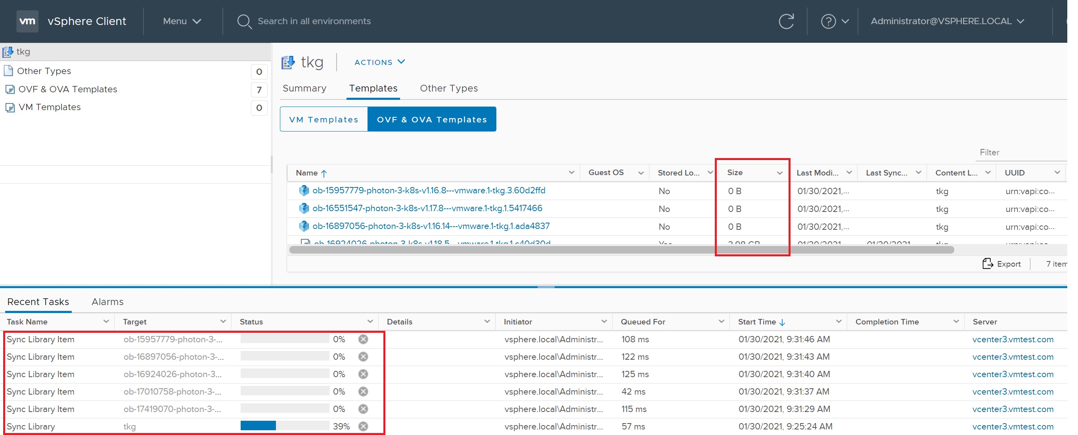Viewport: 1078px width, 435px height.
Task: Click the search magnifier icon
Action: coord(244,21)
